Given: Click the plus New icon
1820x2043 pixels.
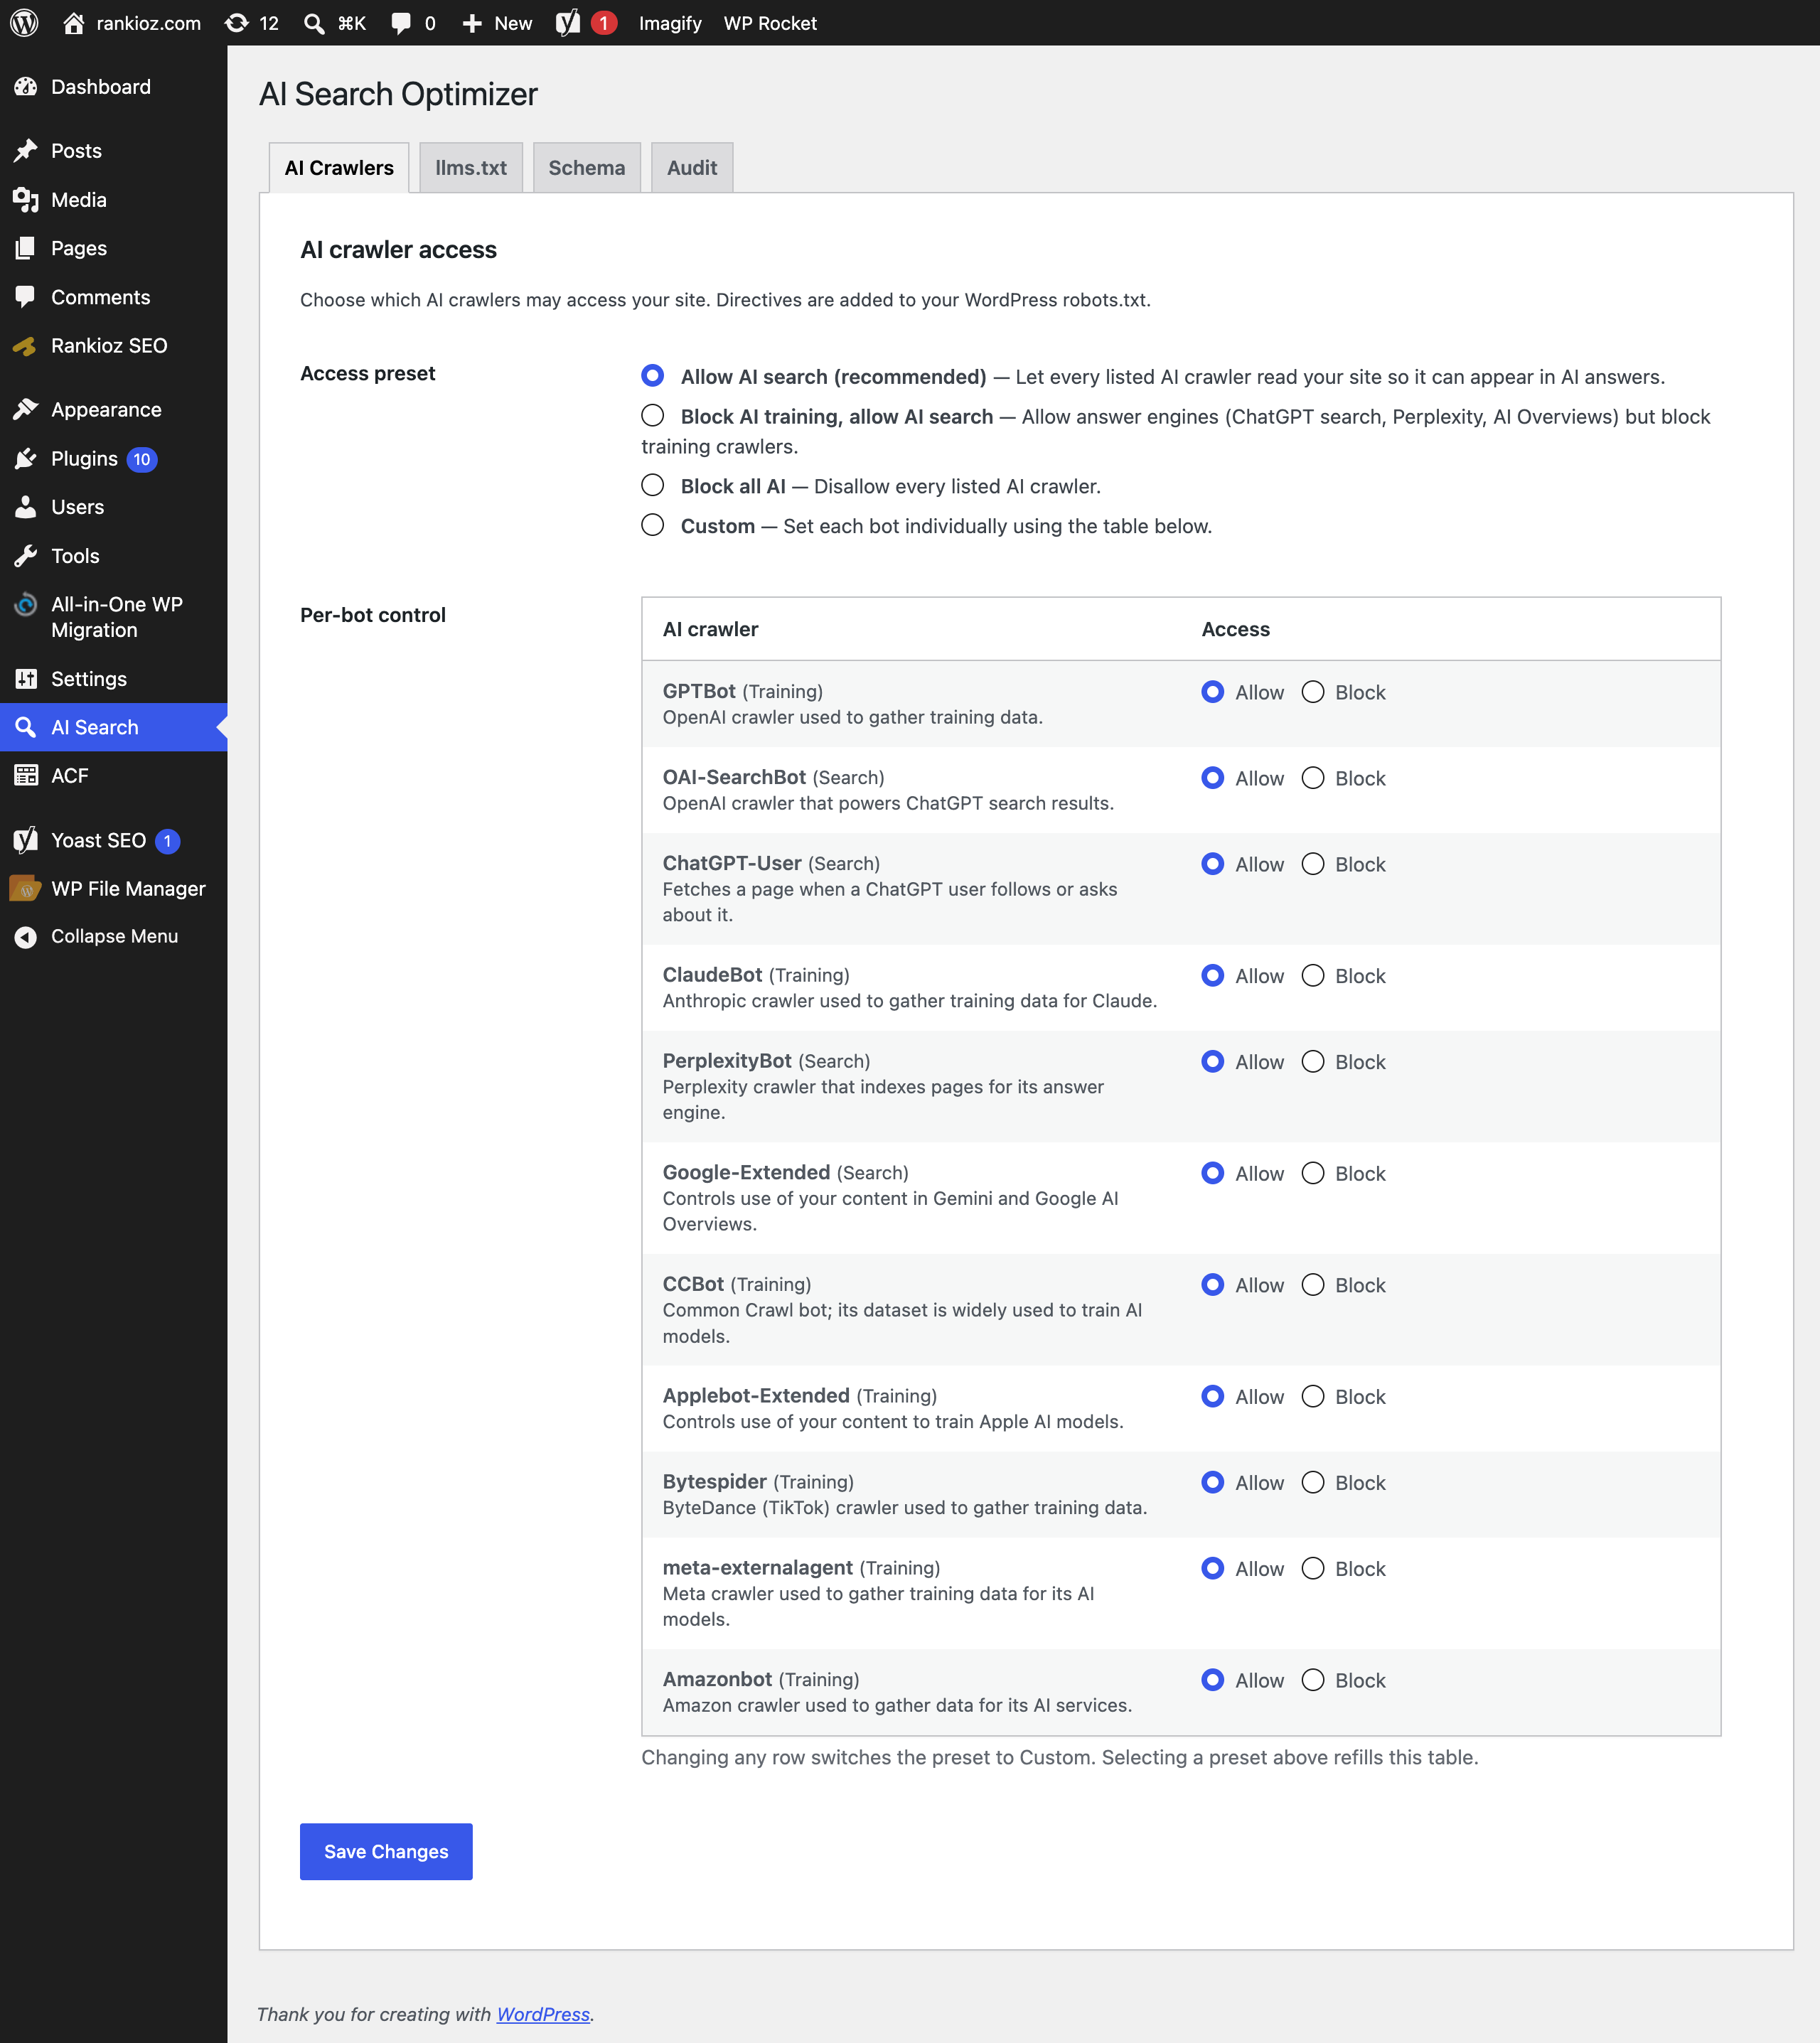Looking at the screenshot, I should coord(472,23).
